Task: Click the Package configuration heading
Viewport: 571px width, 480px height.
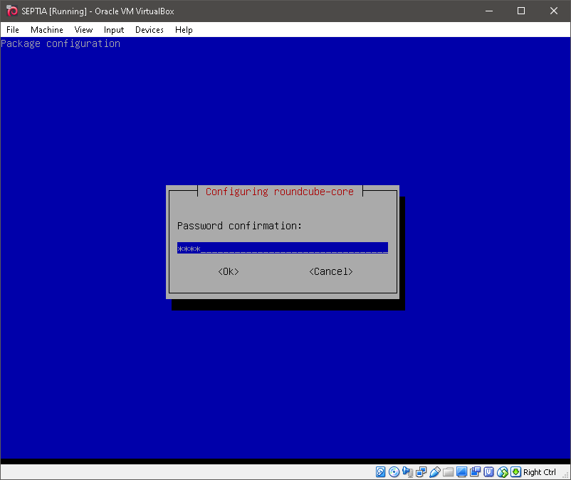Action: [x=61, y=43]
